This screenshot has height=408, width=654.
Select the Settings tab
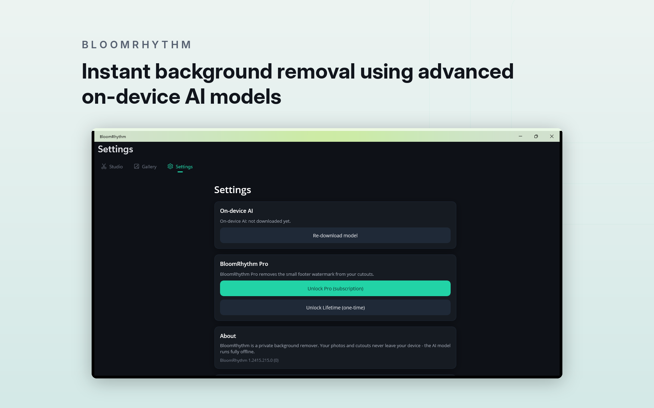pos(180,167)
